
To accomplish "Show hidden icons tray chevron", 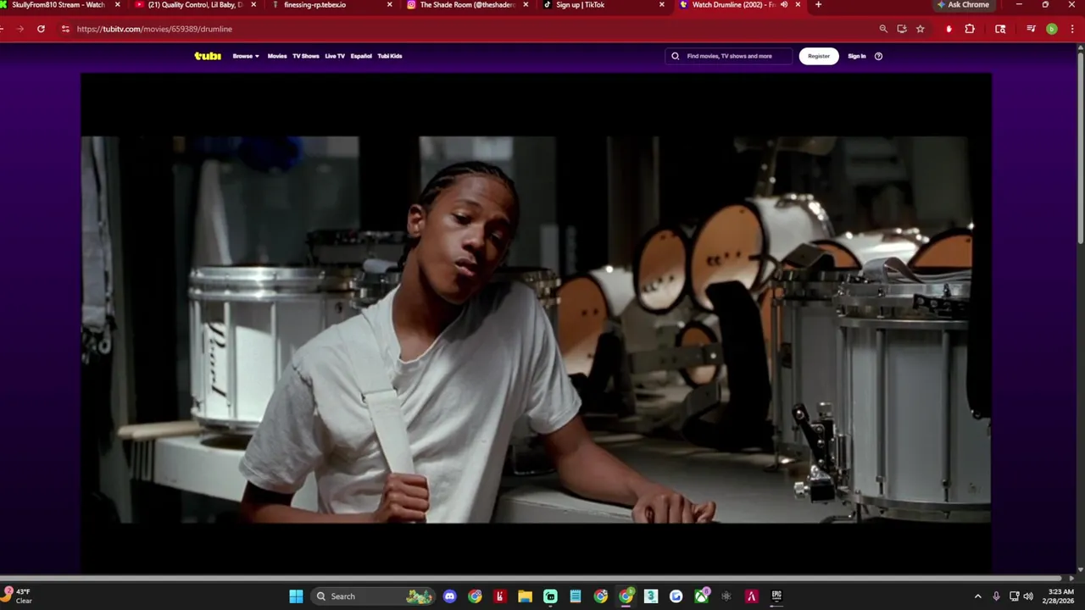I will tap(977, 596).
